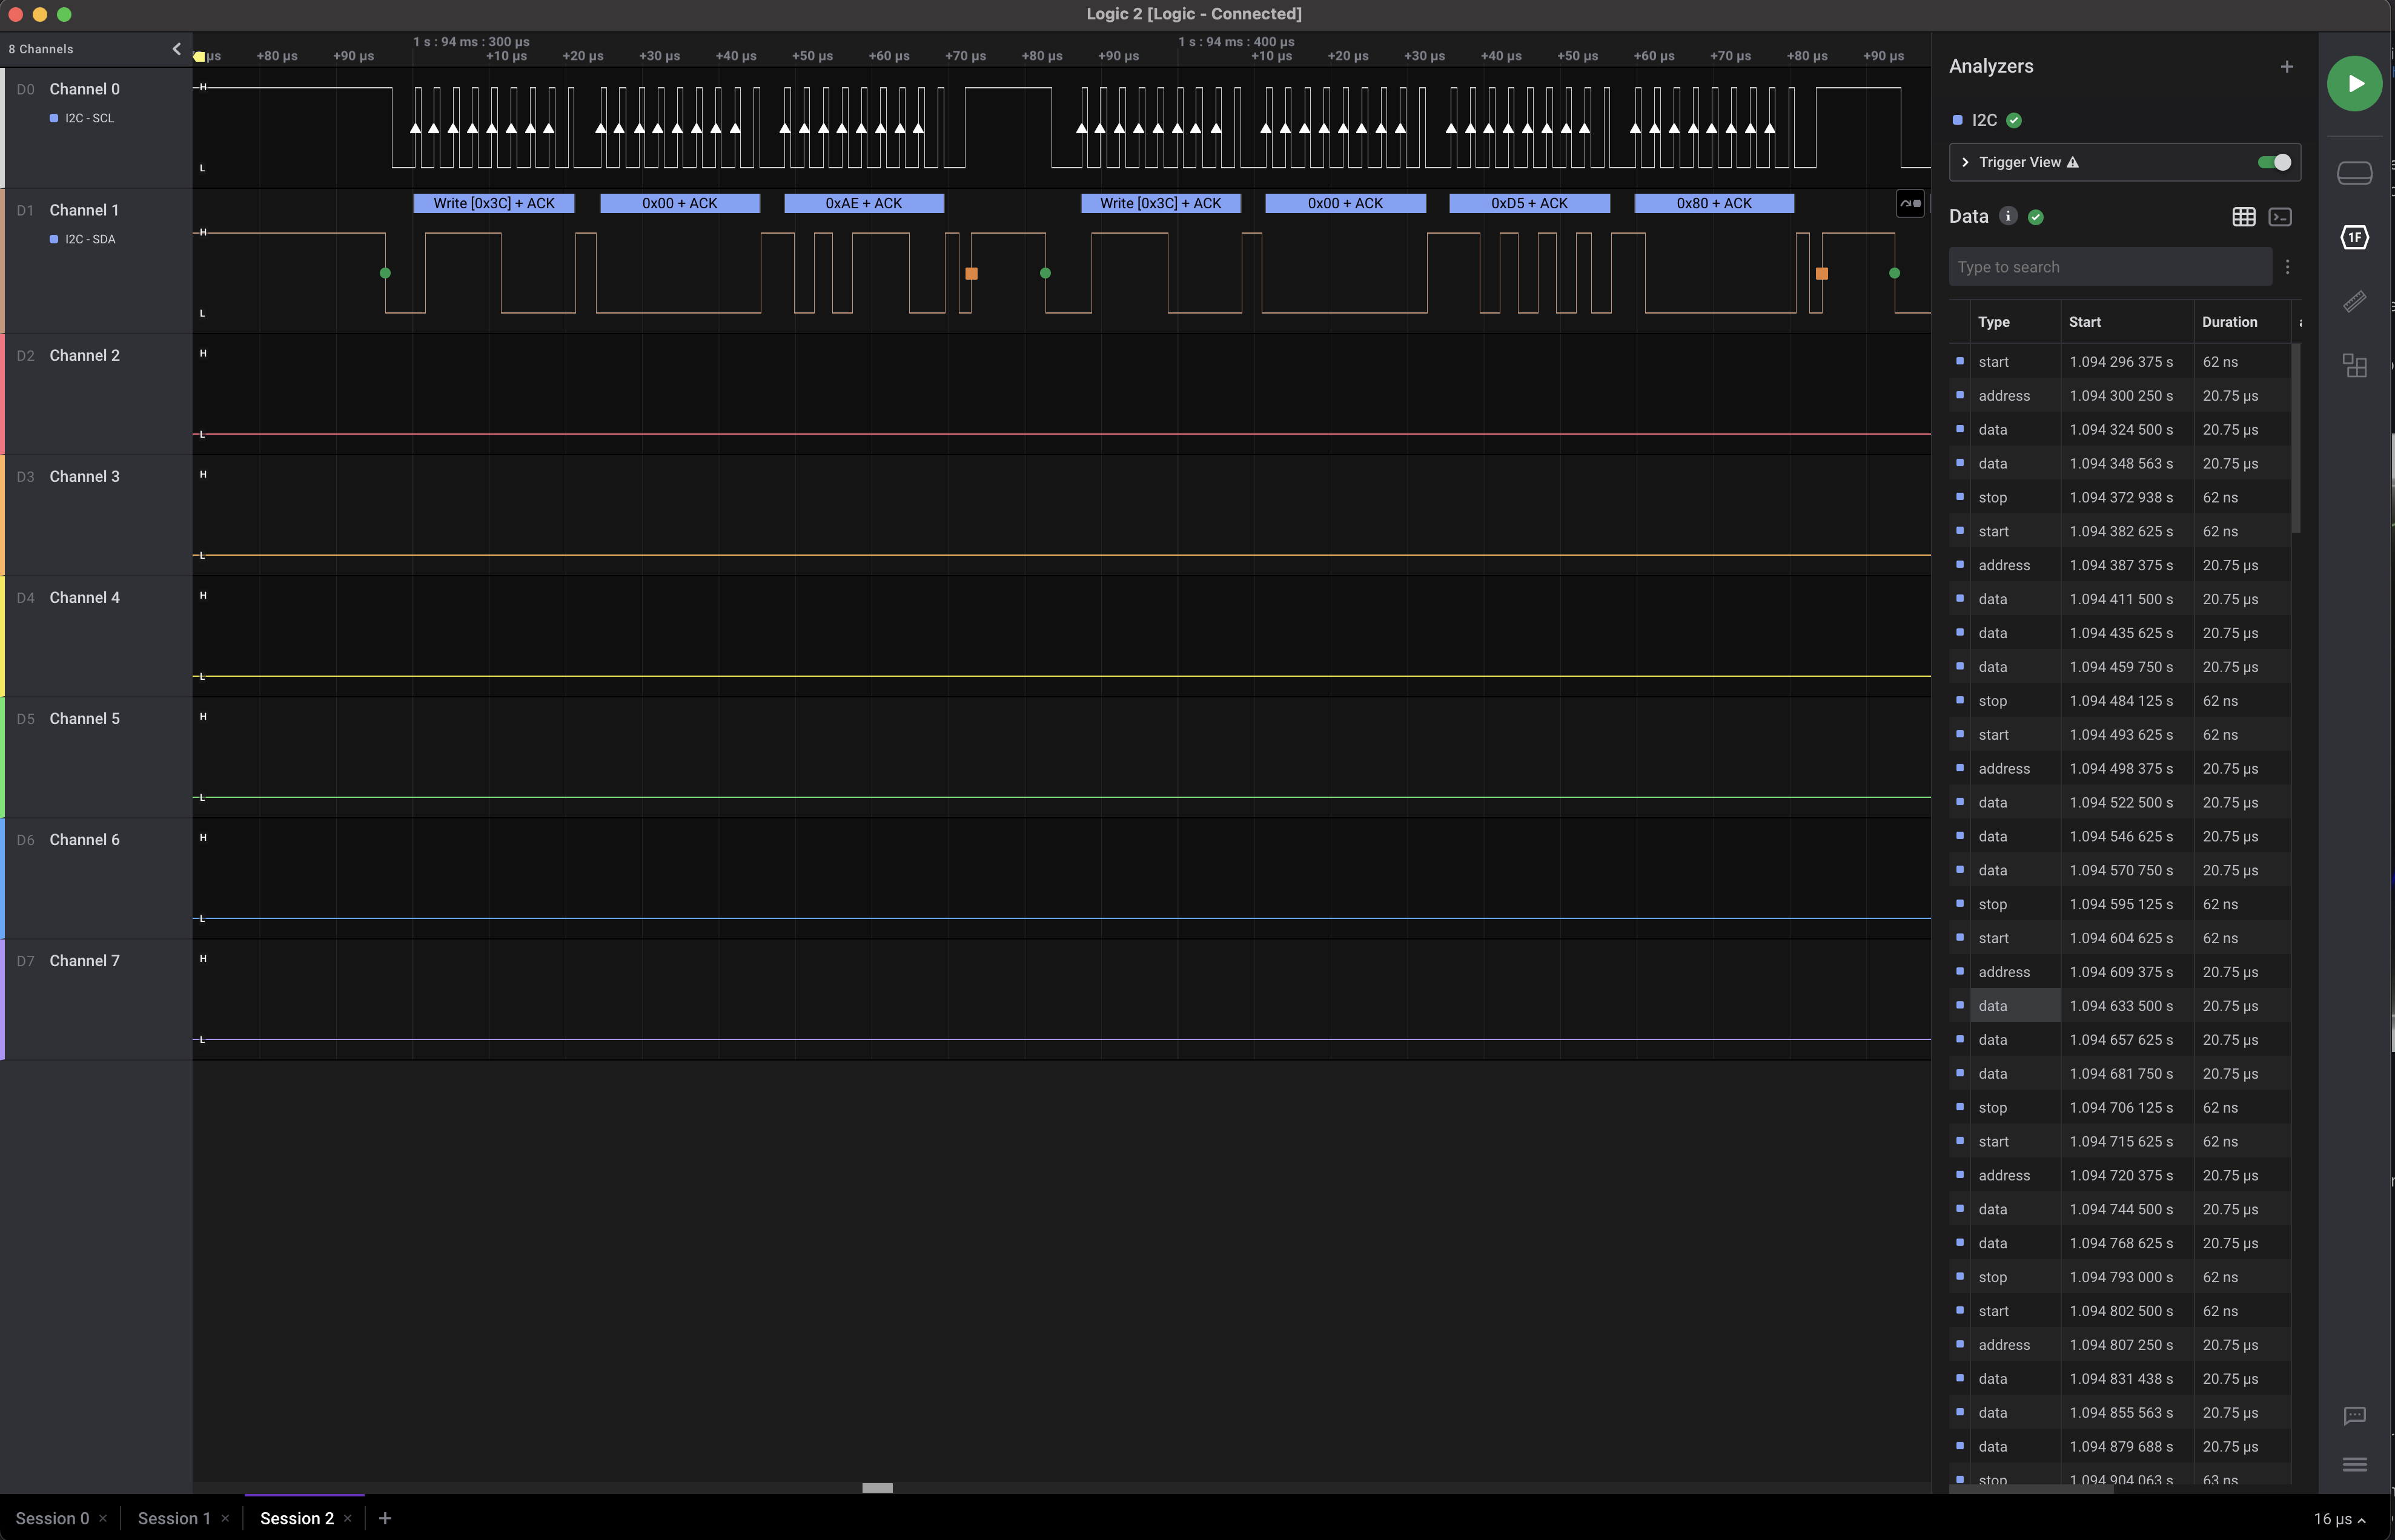Screen dimensions: 2395x1540
Task: Open the feedback chat icon
Action: click(x=2354, y=1416)
